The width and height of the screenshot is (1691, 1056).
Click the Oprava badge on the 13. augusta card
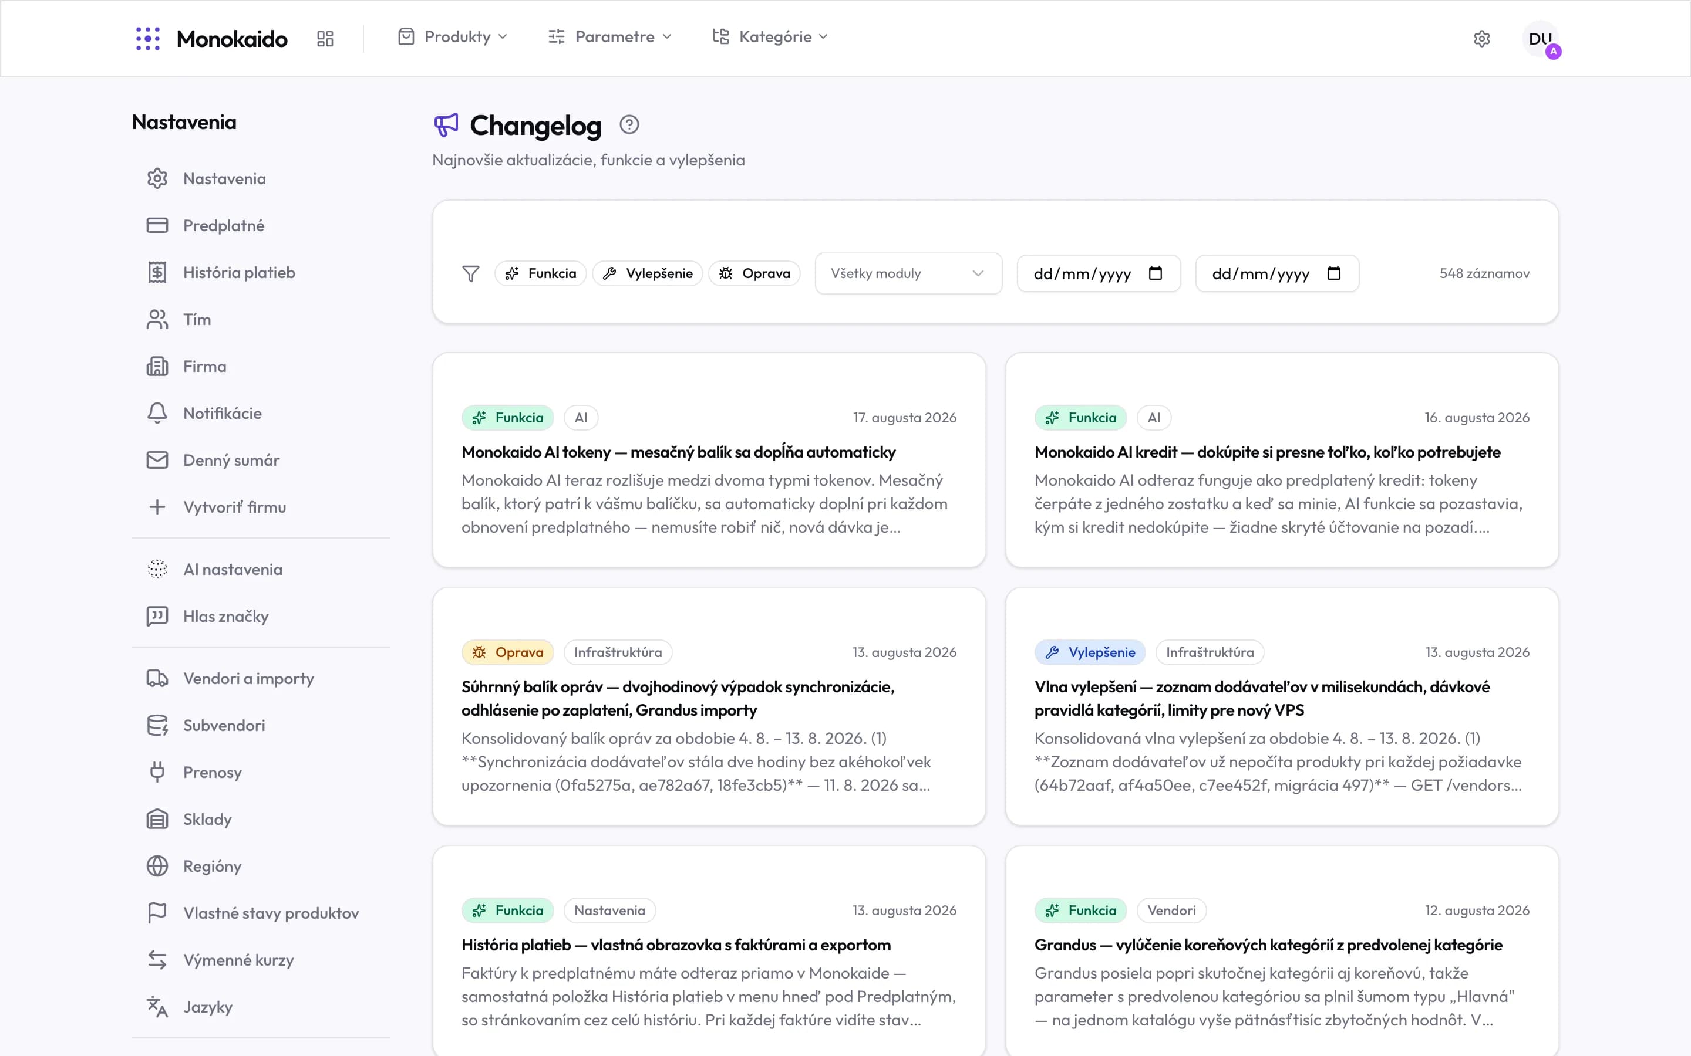pos(507,652)
